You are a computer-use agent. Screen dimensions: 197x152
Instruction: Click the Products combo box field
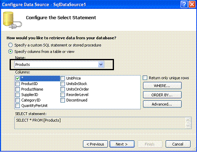(59, 65)
